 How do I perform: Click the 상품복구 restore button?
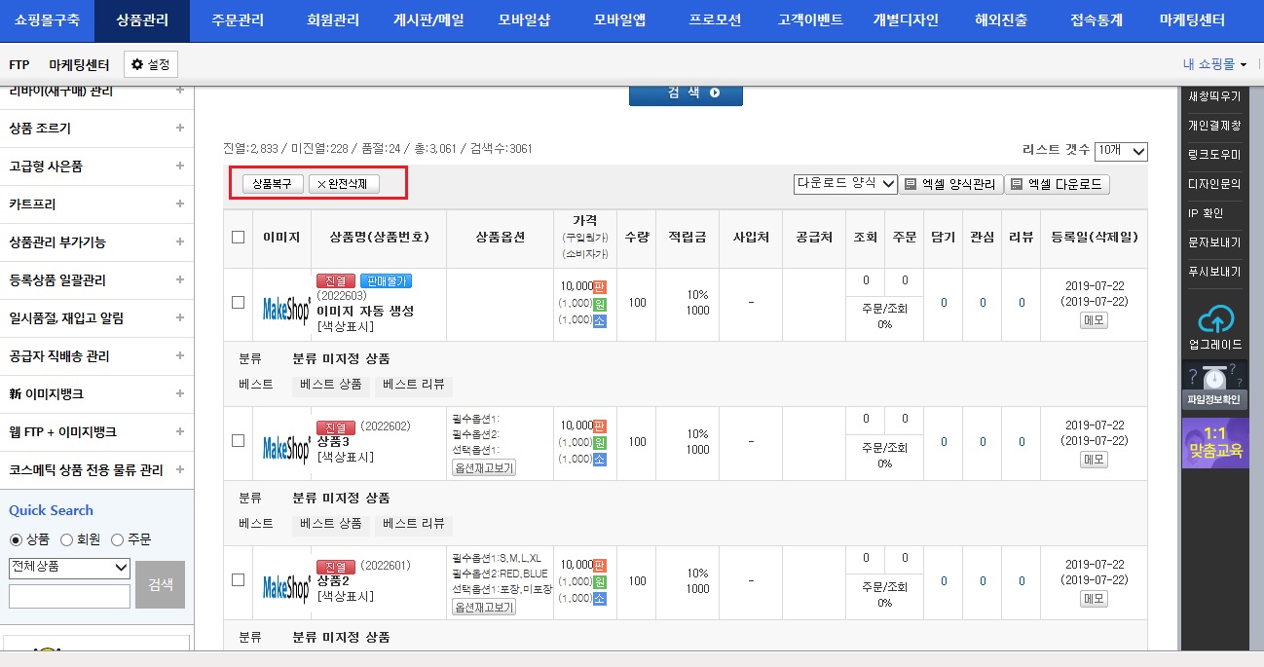pyautogui.click(x=274, y=183)
